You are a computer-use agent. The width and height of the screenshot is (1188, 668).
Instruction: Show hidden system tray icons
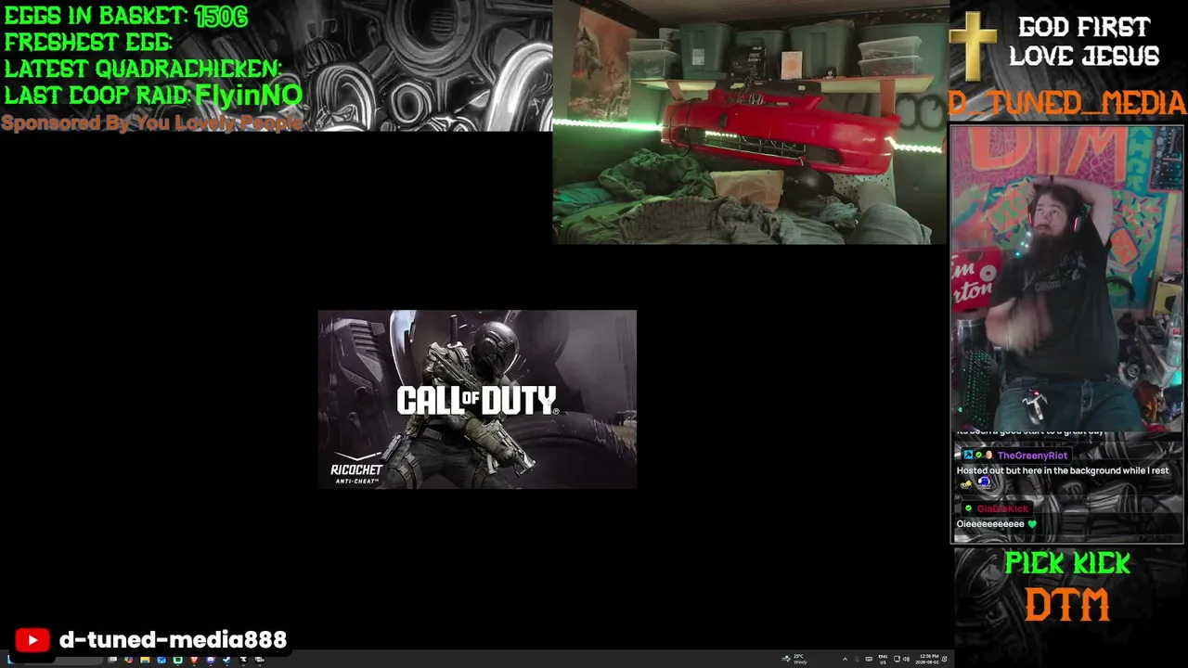(x=846, y=660)
